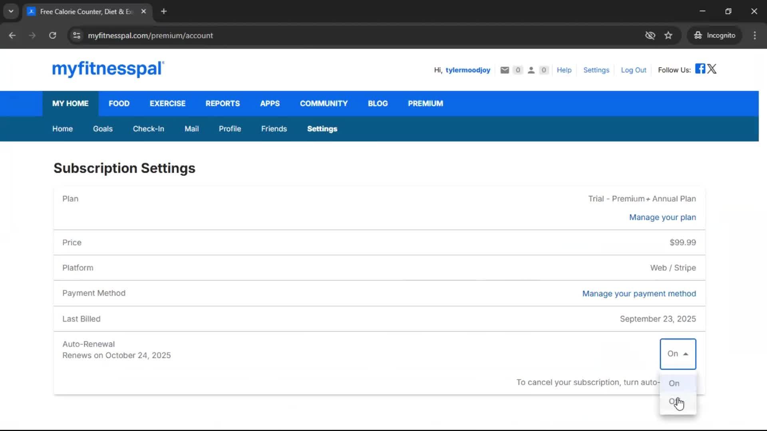Open the COMMUNITY main tab

pyautogui.click(x=324, y=103)
